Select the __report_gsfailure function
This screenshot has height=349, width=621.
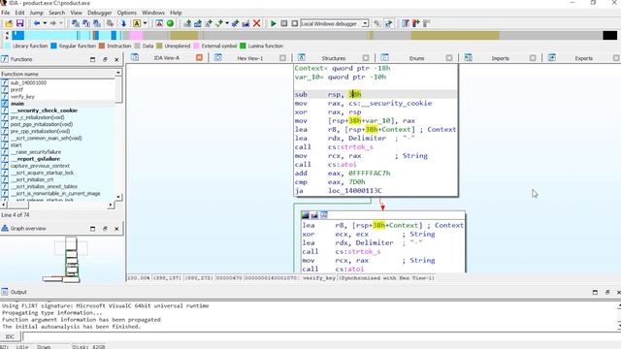[35, 159]
